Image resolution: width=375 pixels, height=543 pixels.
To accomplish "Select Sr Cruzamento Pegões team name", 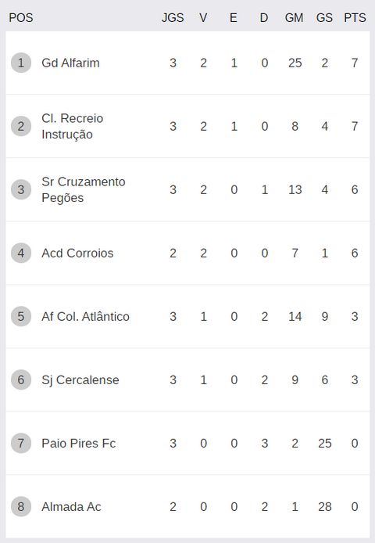I will (x=84, y=189).
